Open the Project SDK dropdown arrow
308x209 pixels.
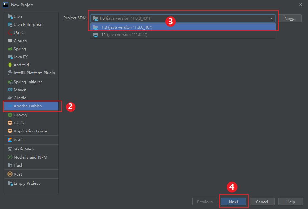click(x=271, y=18)
